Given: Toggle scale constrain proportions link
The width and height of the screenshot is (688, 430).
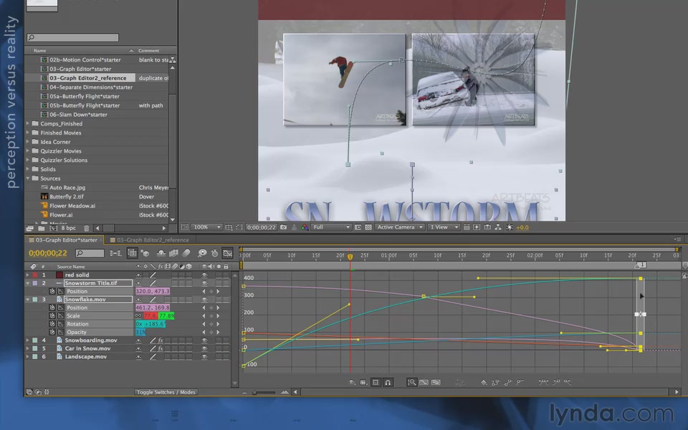Looking at the screenshot, I should tap(138, 316).
